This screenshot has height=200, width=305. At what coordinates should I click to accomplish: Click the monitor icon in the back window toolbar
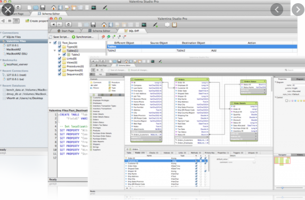tap(94, 7)
